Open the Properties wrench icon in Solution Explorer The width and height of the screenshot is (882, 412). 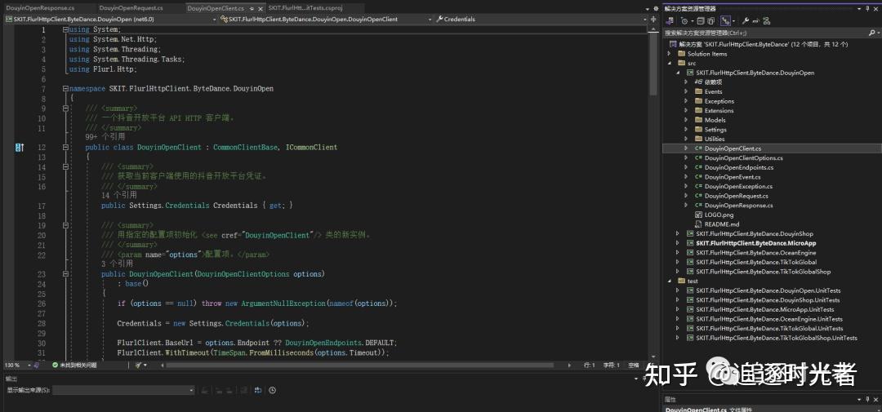(x=746, y=20)
